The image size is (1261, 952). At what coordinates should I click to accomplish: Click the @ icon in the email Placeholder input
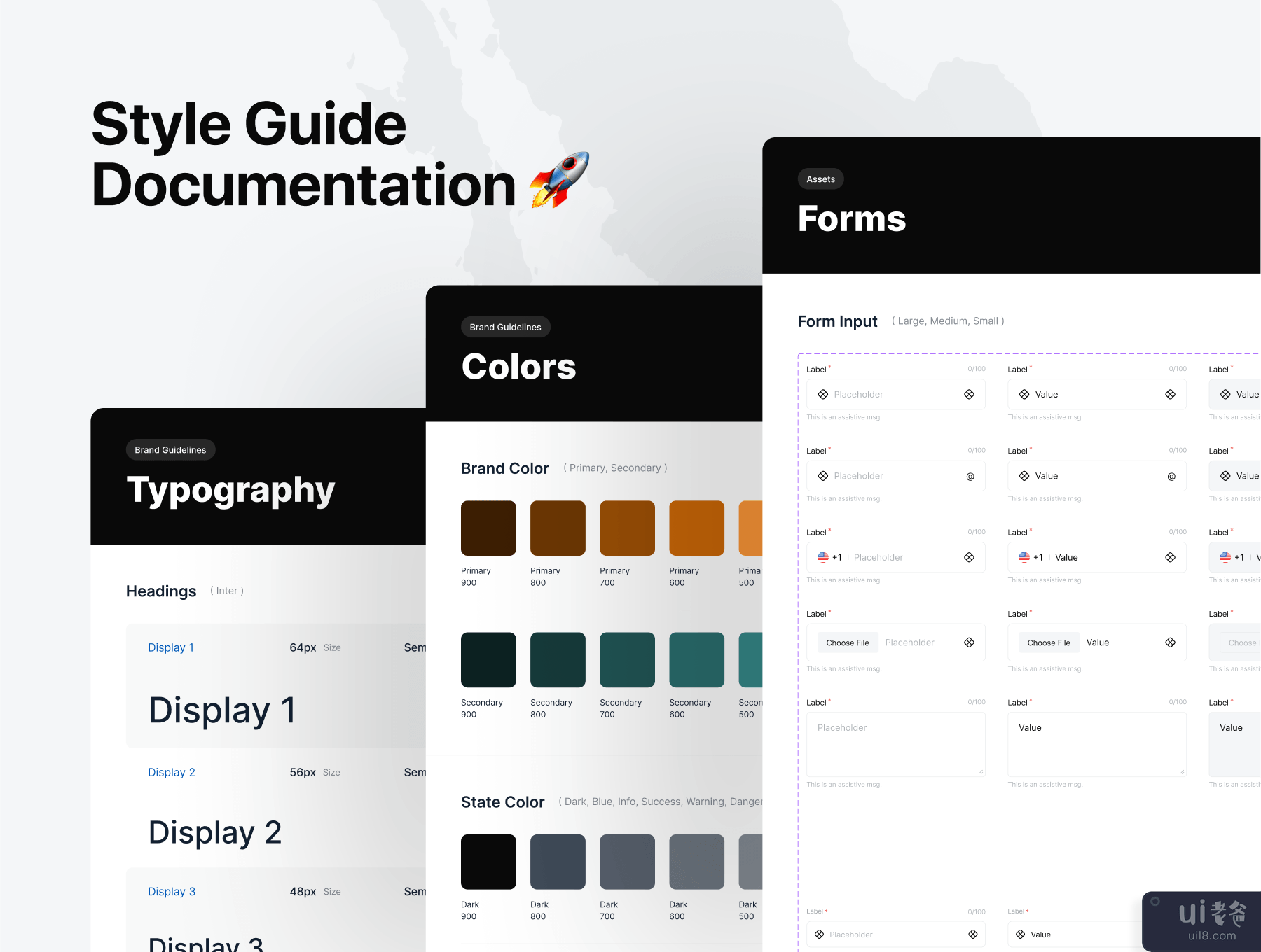[970, 477]
